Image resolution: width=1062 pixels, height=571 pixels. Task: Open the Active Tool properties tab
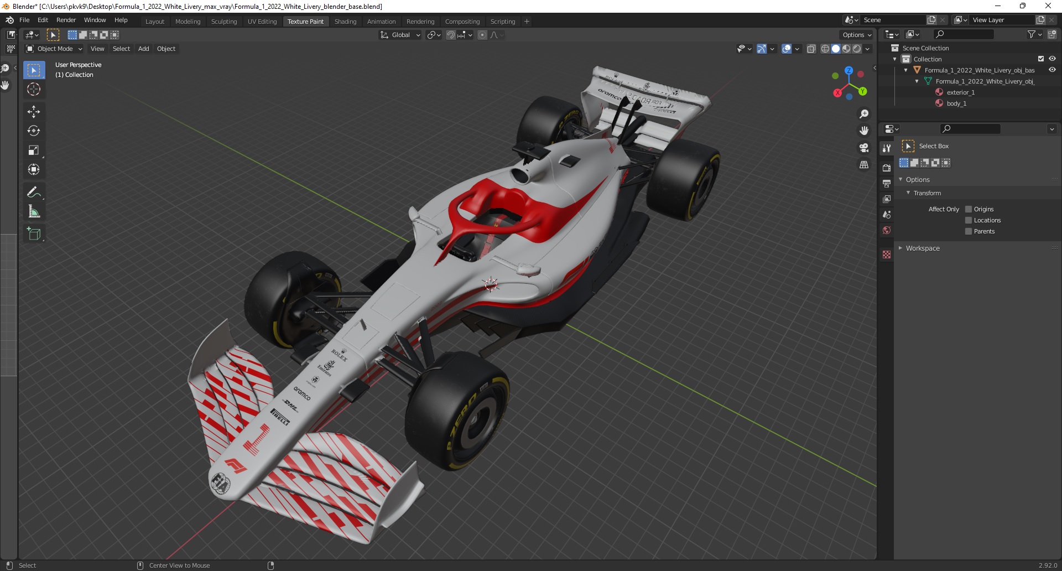coord(887,148)
